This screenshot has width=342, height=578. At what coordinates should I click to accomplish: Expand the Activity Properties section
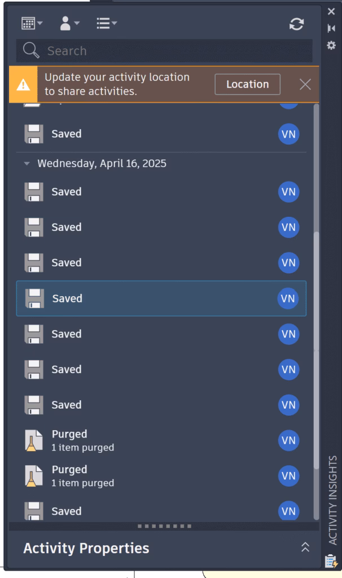click(305, 548)
